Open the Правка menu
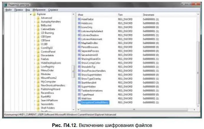The image size is (204, 129). (19, 10)
